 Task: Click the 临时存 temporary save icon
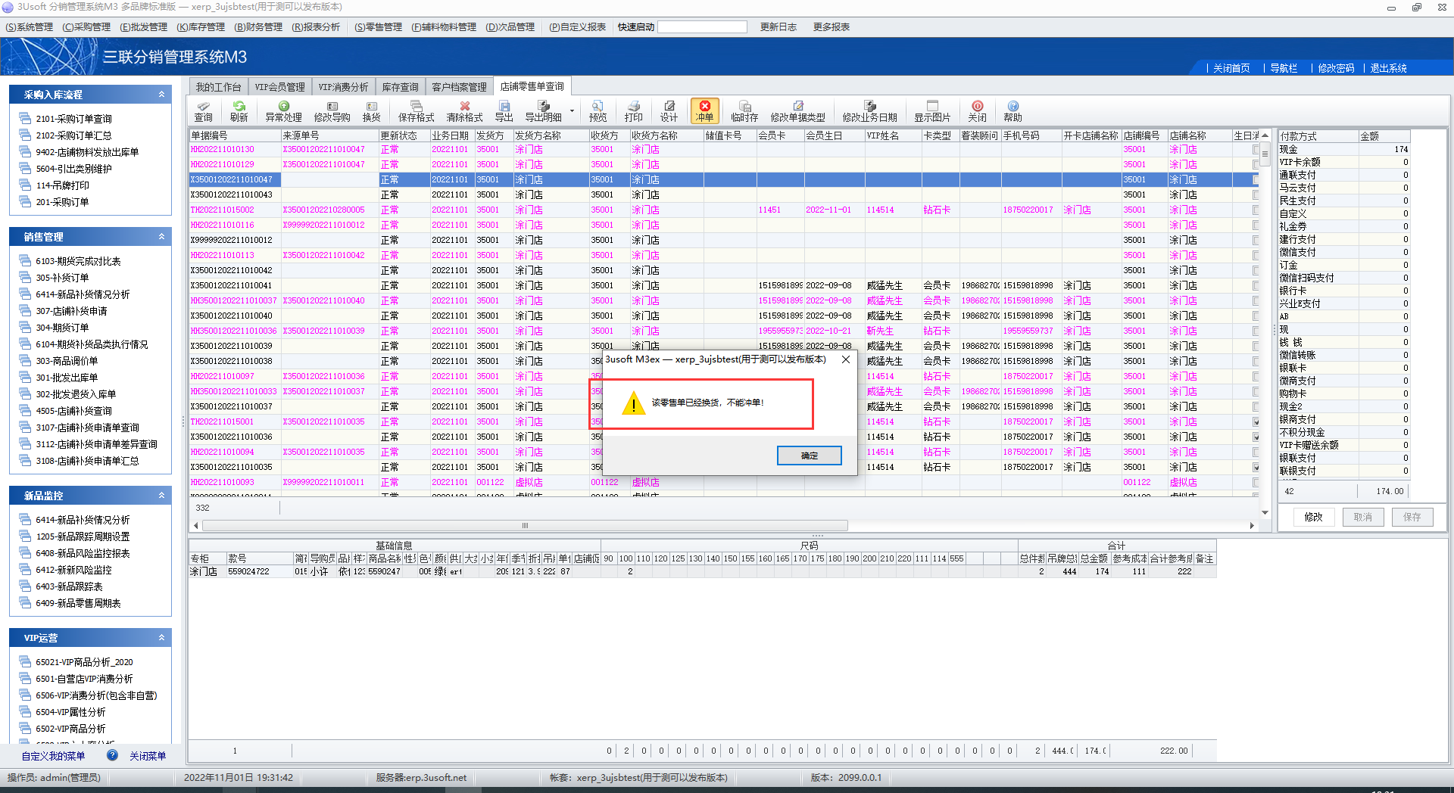tap(744, 111)
